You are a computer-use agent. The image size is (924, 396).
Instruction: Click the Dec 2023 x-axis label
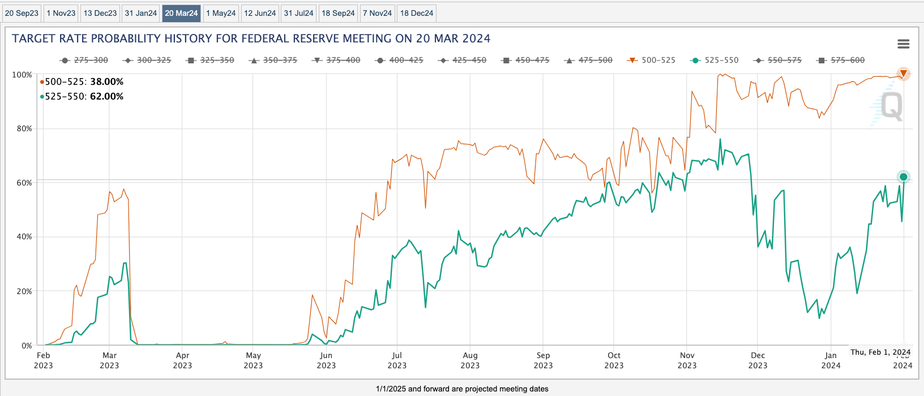758,360
